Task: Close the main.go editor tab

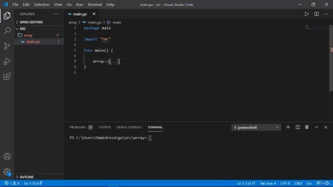Action: click(94, 14)
